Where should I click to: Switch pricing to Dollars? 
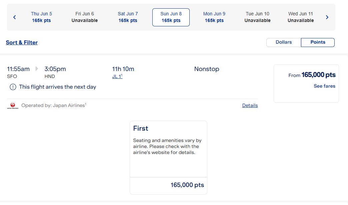click(x=284, y=42)
